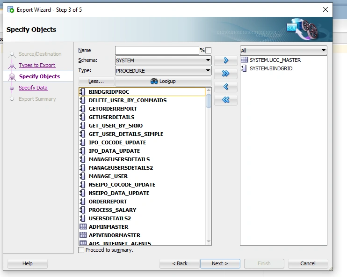Click the double left arrow to remove all objects
Viewport: 347px width, 277px height.
click(x=226, y=100)
